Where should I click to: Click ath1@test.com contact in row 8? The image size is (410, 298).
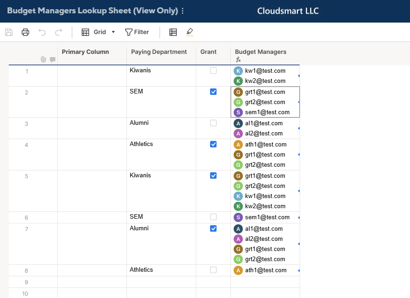(x=265, y=270)
